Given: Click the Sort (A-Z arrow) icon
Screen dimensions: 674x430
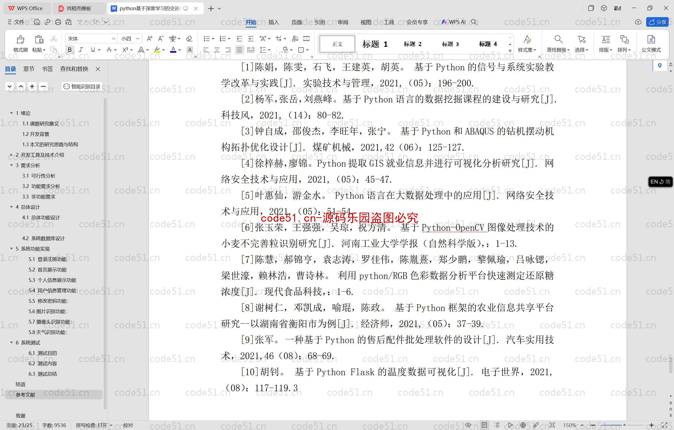Looking at the screenshot, I should [x=295, y=39].
